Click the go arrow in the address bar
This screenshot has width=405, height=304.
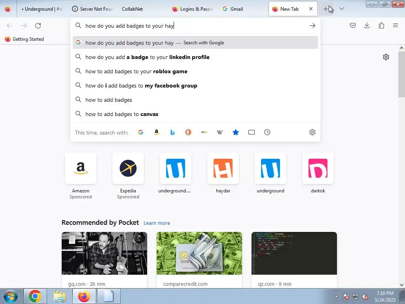[x=312, y=26]
